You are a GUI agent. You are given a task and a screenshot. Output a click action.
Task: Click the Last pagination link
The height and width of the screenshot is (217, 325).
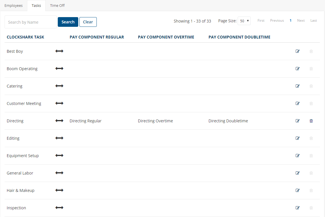coord(313,20)
